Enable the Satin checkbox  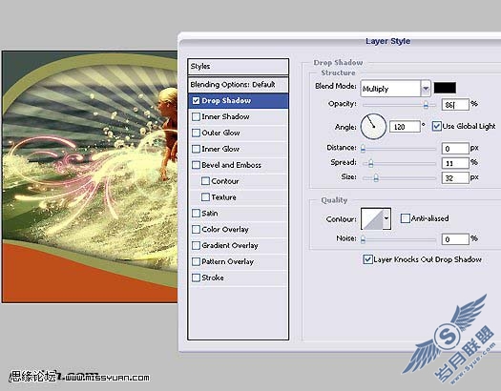click(196, 214)
